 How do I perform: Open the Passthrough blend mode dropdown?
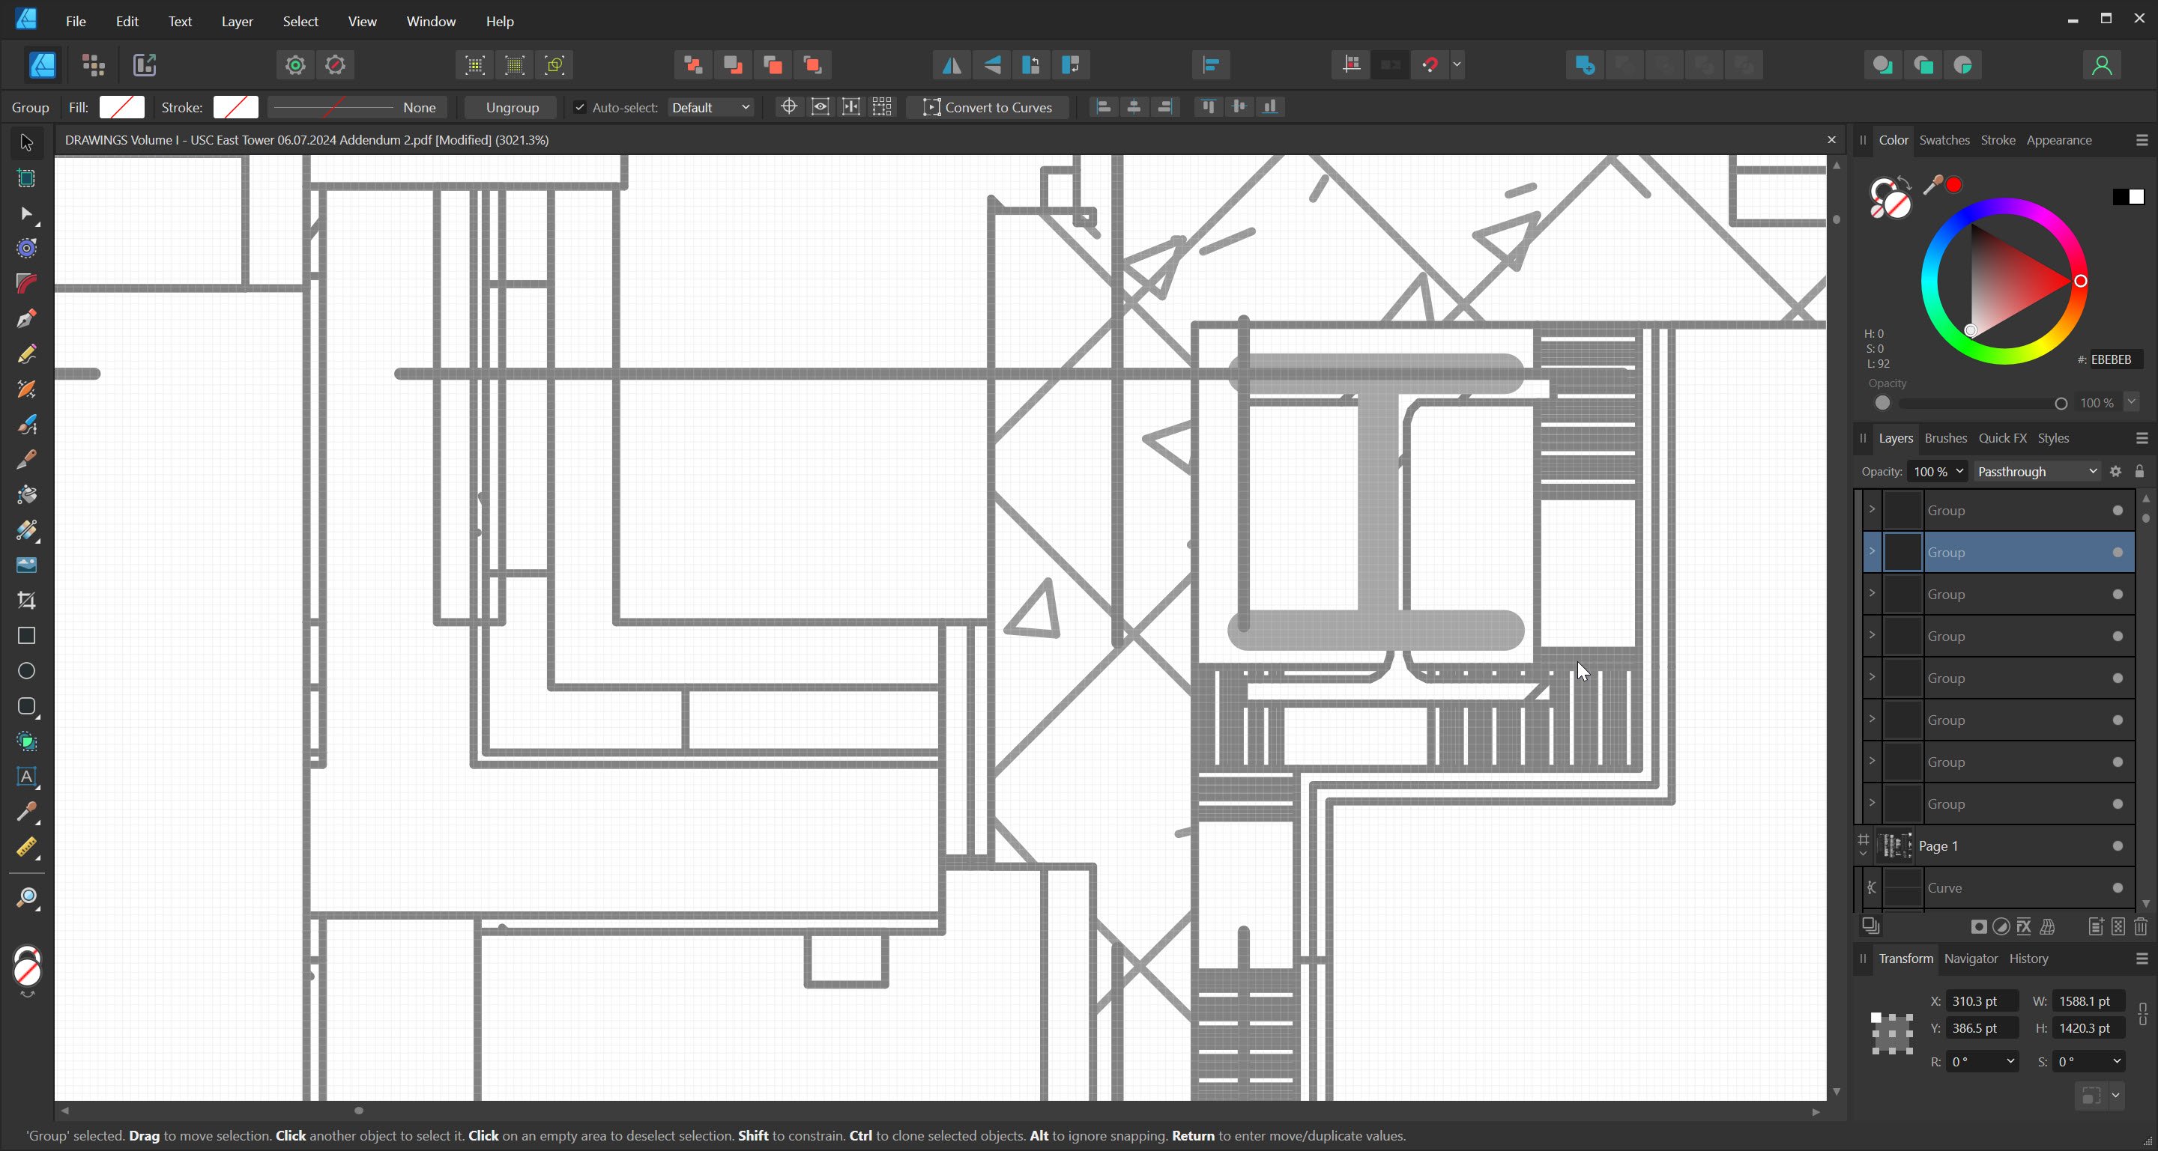coord(2037,471)
